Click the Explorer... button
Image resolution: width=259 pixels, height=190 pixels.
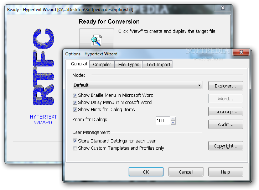pyautogui.click(x=226, y=86)
